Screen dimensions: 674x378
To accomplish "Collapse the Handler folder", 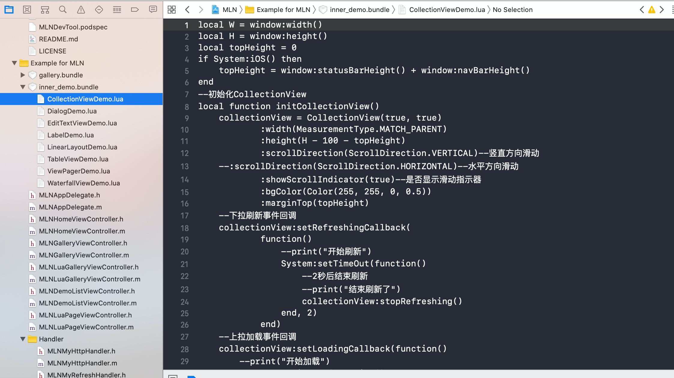I will 23,339.
